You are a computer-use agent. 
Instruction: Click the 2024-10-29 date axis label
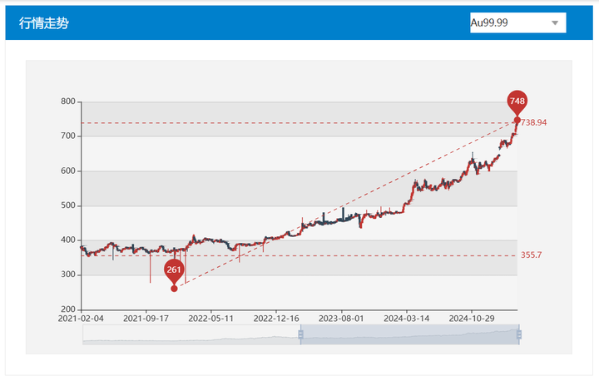click(x=471, y=318)
